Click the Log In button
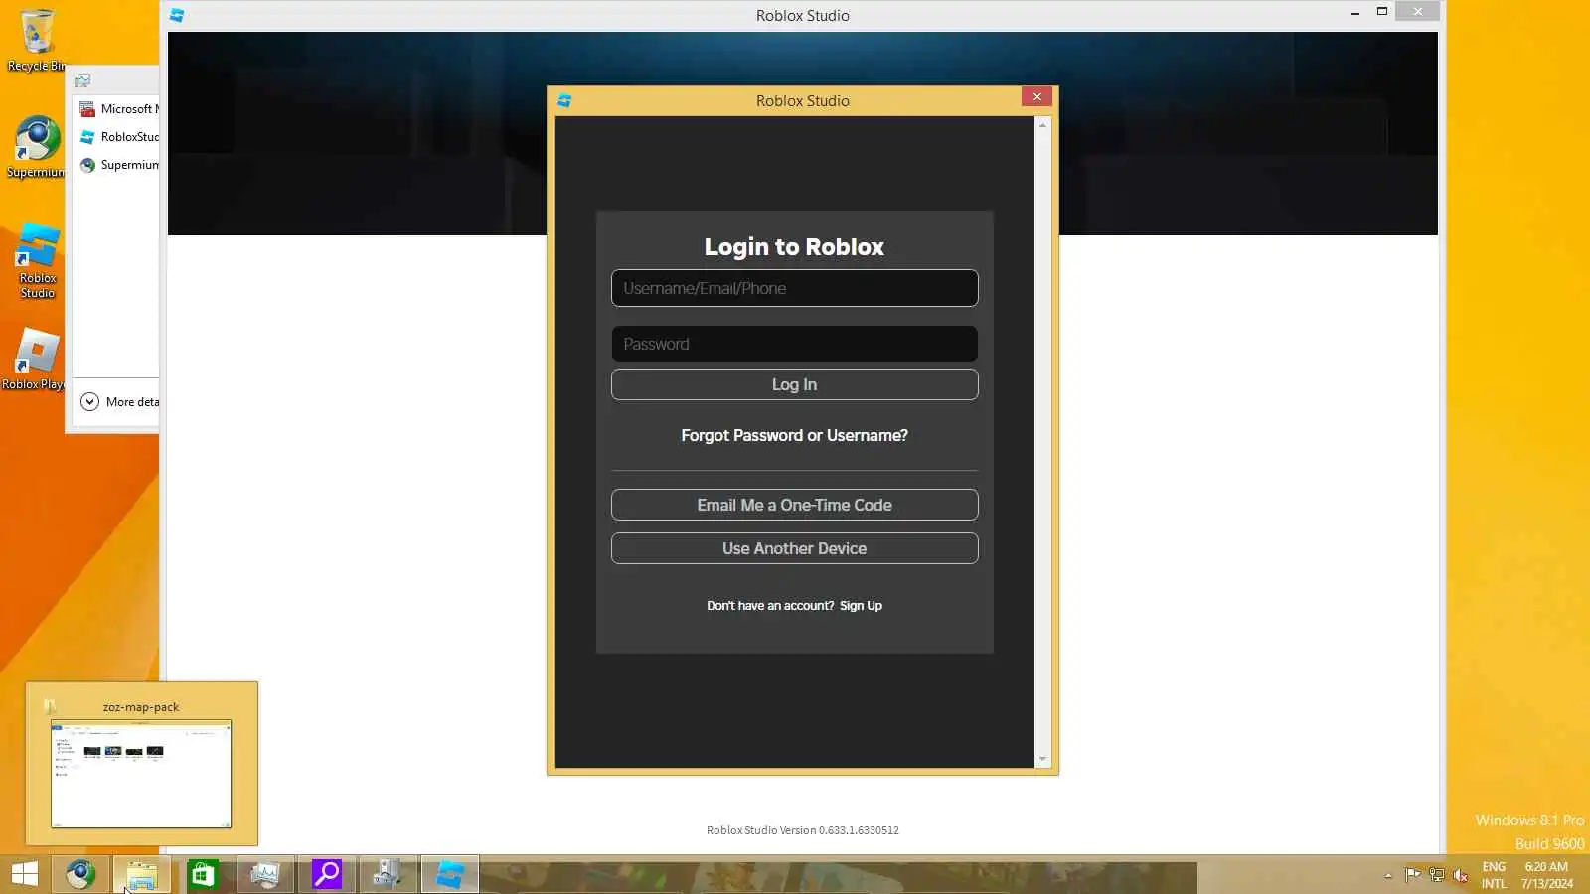 pyautogui.click(x=794, y=384)
